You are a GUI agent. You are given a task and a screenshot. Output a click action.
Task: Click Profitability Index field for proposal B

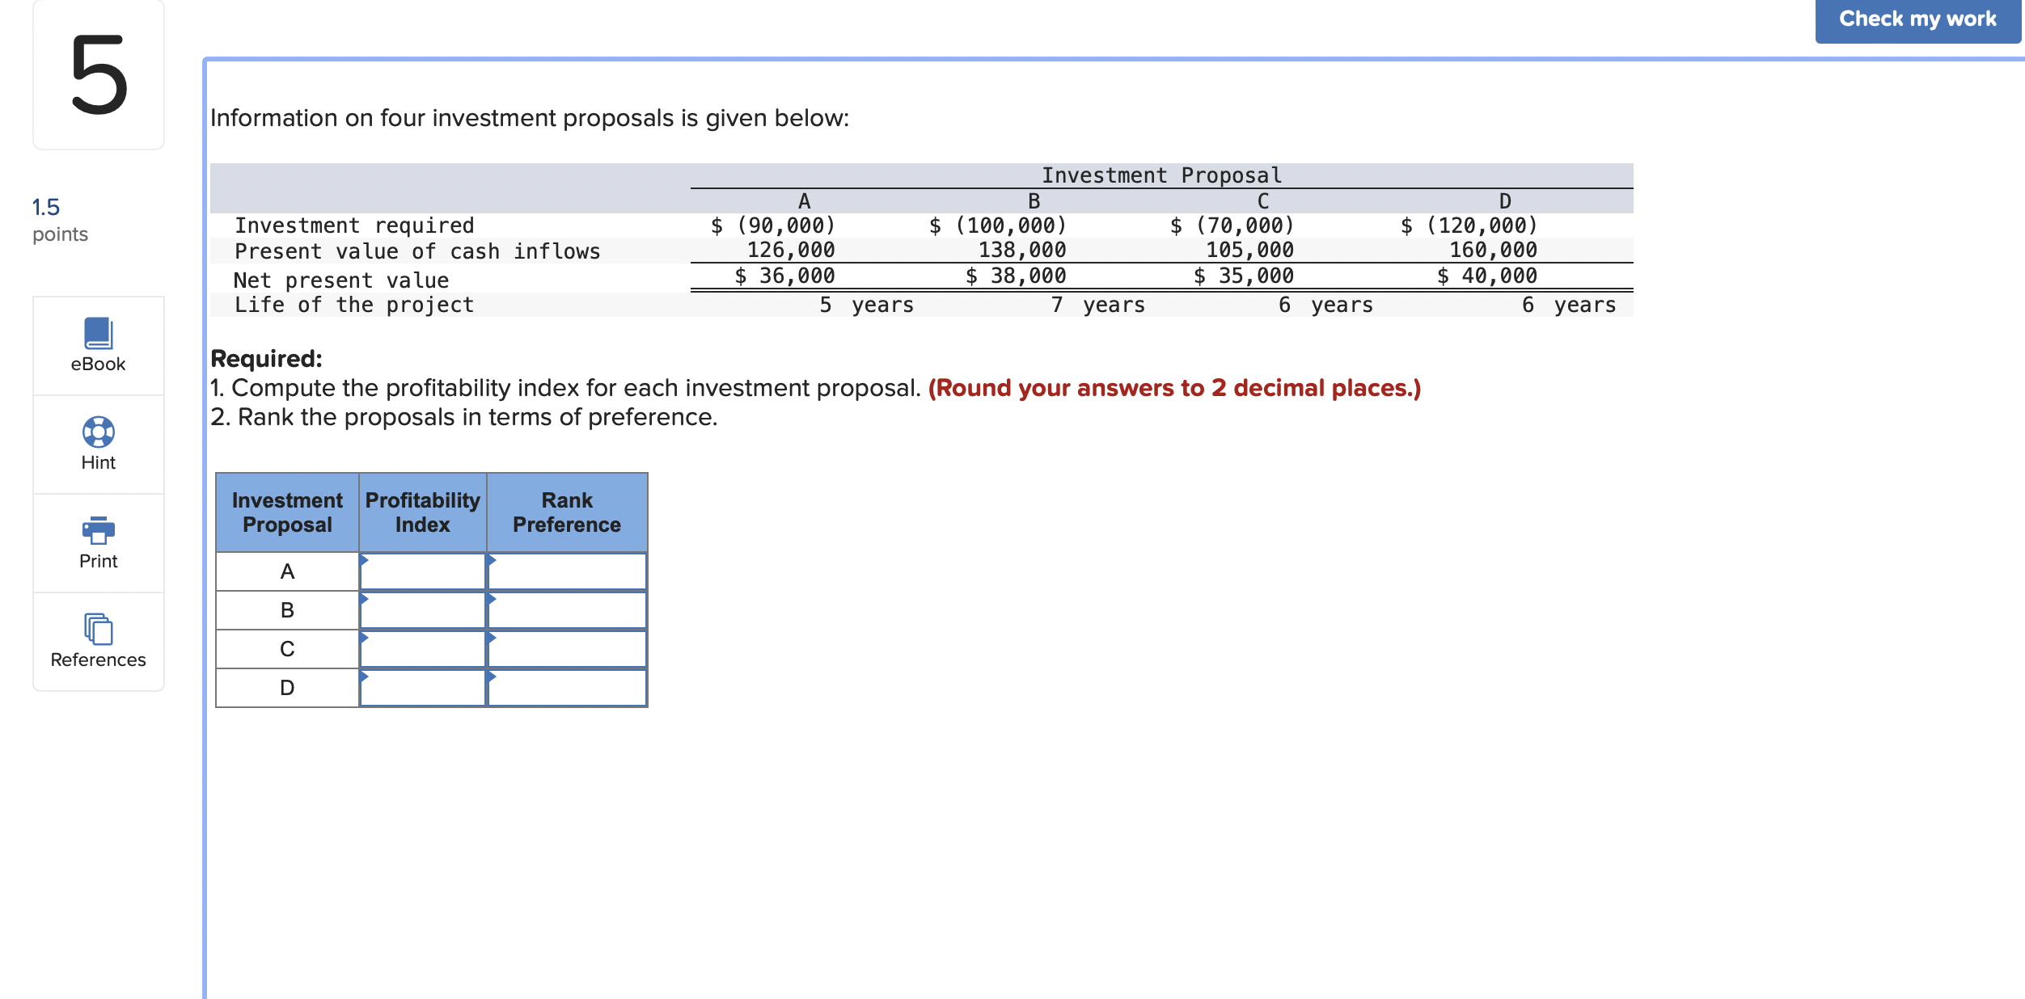pos(422,610)
